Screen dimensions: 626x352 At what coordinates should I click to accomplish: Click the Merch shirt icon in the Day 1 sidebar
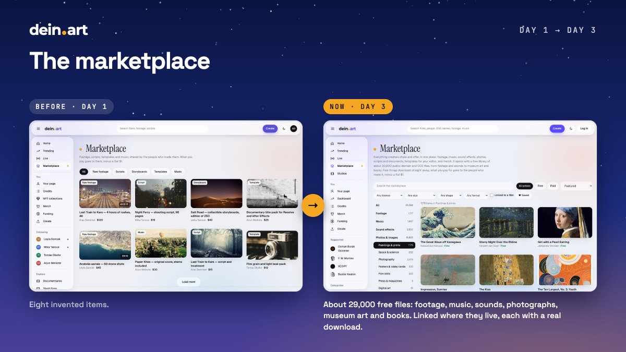click(x=38, y=206)
